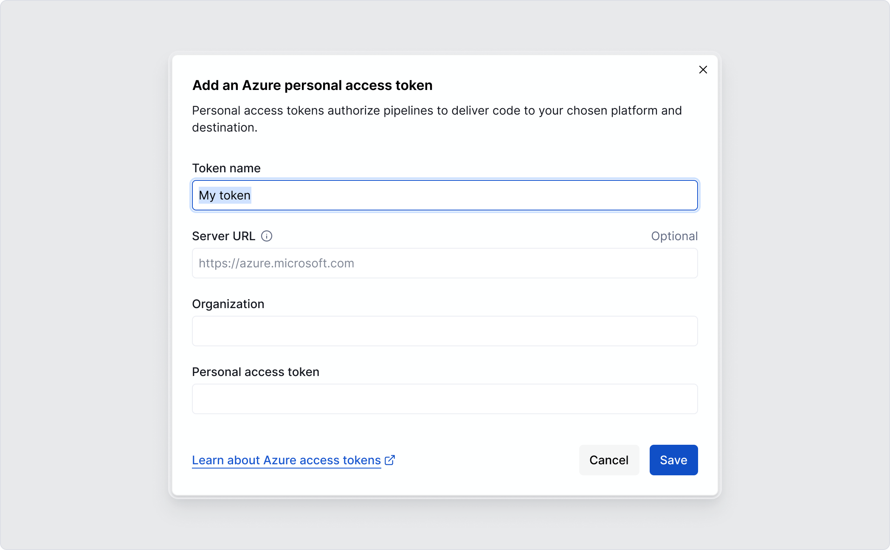
Task: Click the "Personal access token" label
Action: [x=256, y=372]
